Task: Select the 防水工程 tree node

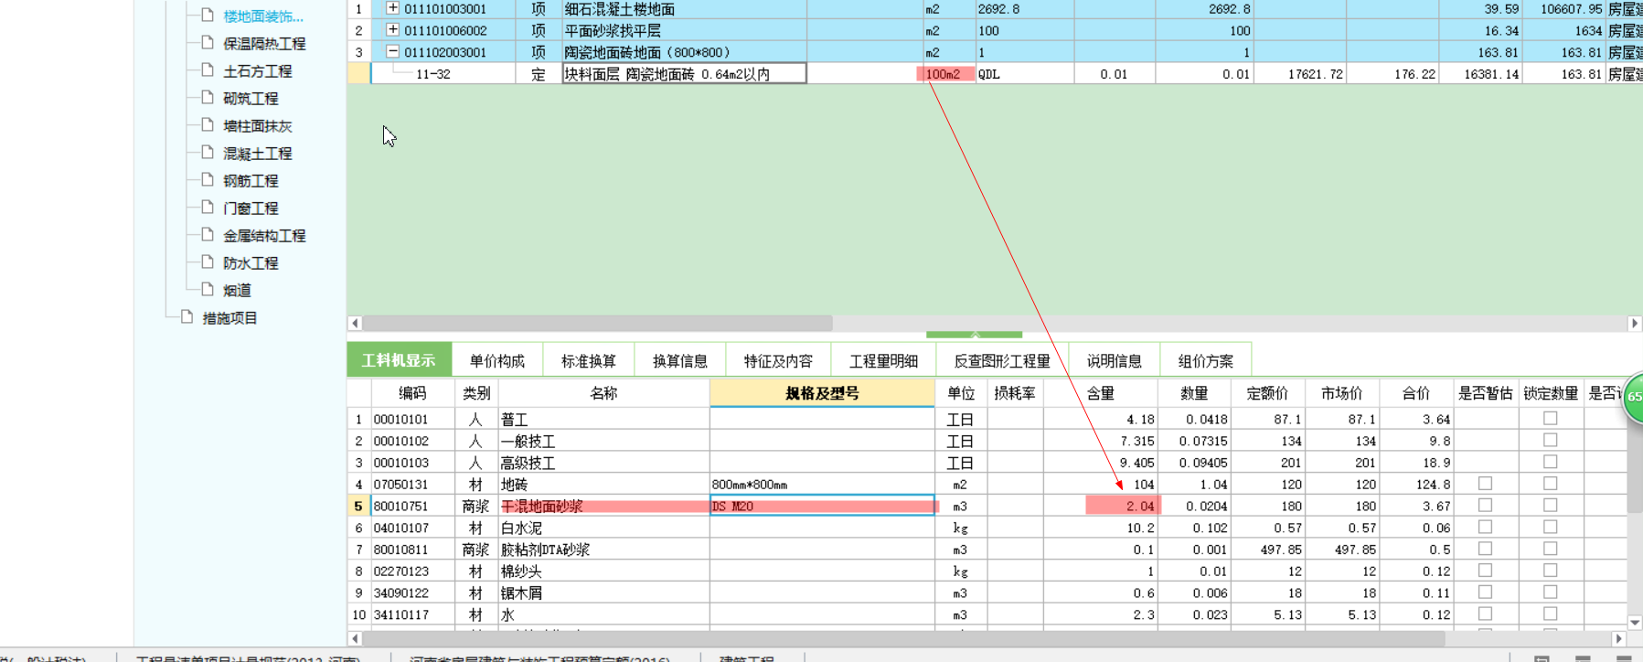Action: pos(251,263)
